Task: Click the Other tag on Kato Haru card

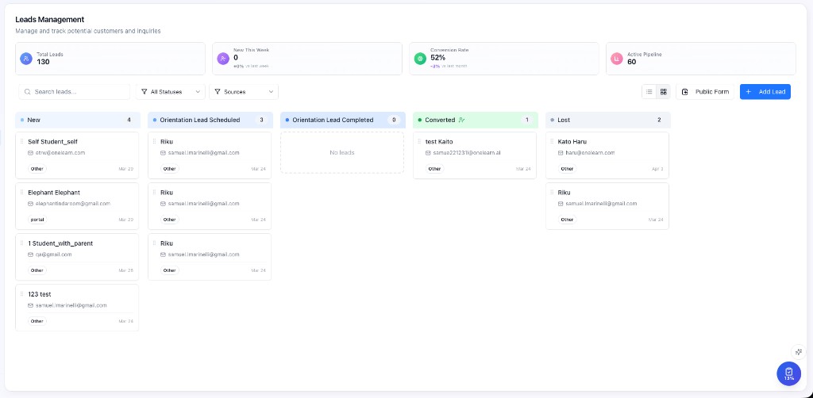Action: [567, 169]
